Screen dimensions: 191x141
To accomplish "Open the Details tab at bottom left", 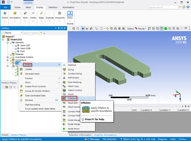I will pos(5,135).
